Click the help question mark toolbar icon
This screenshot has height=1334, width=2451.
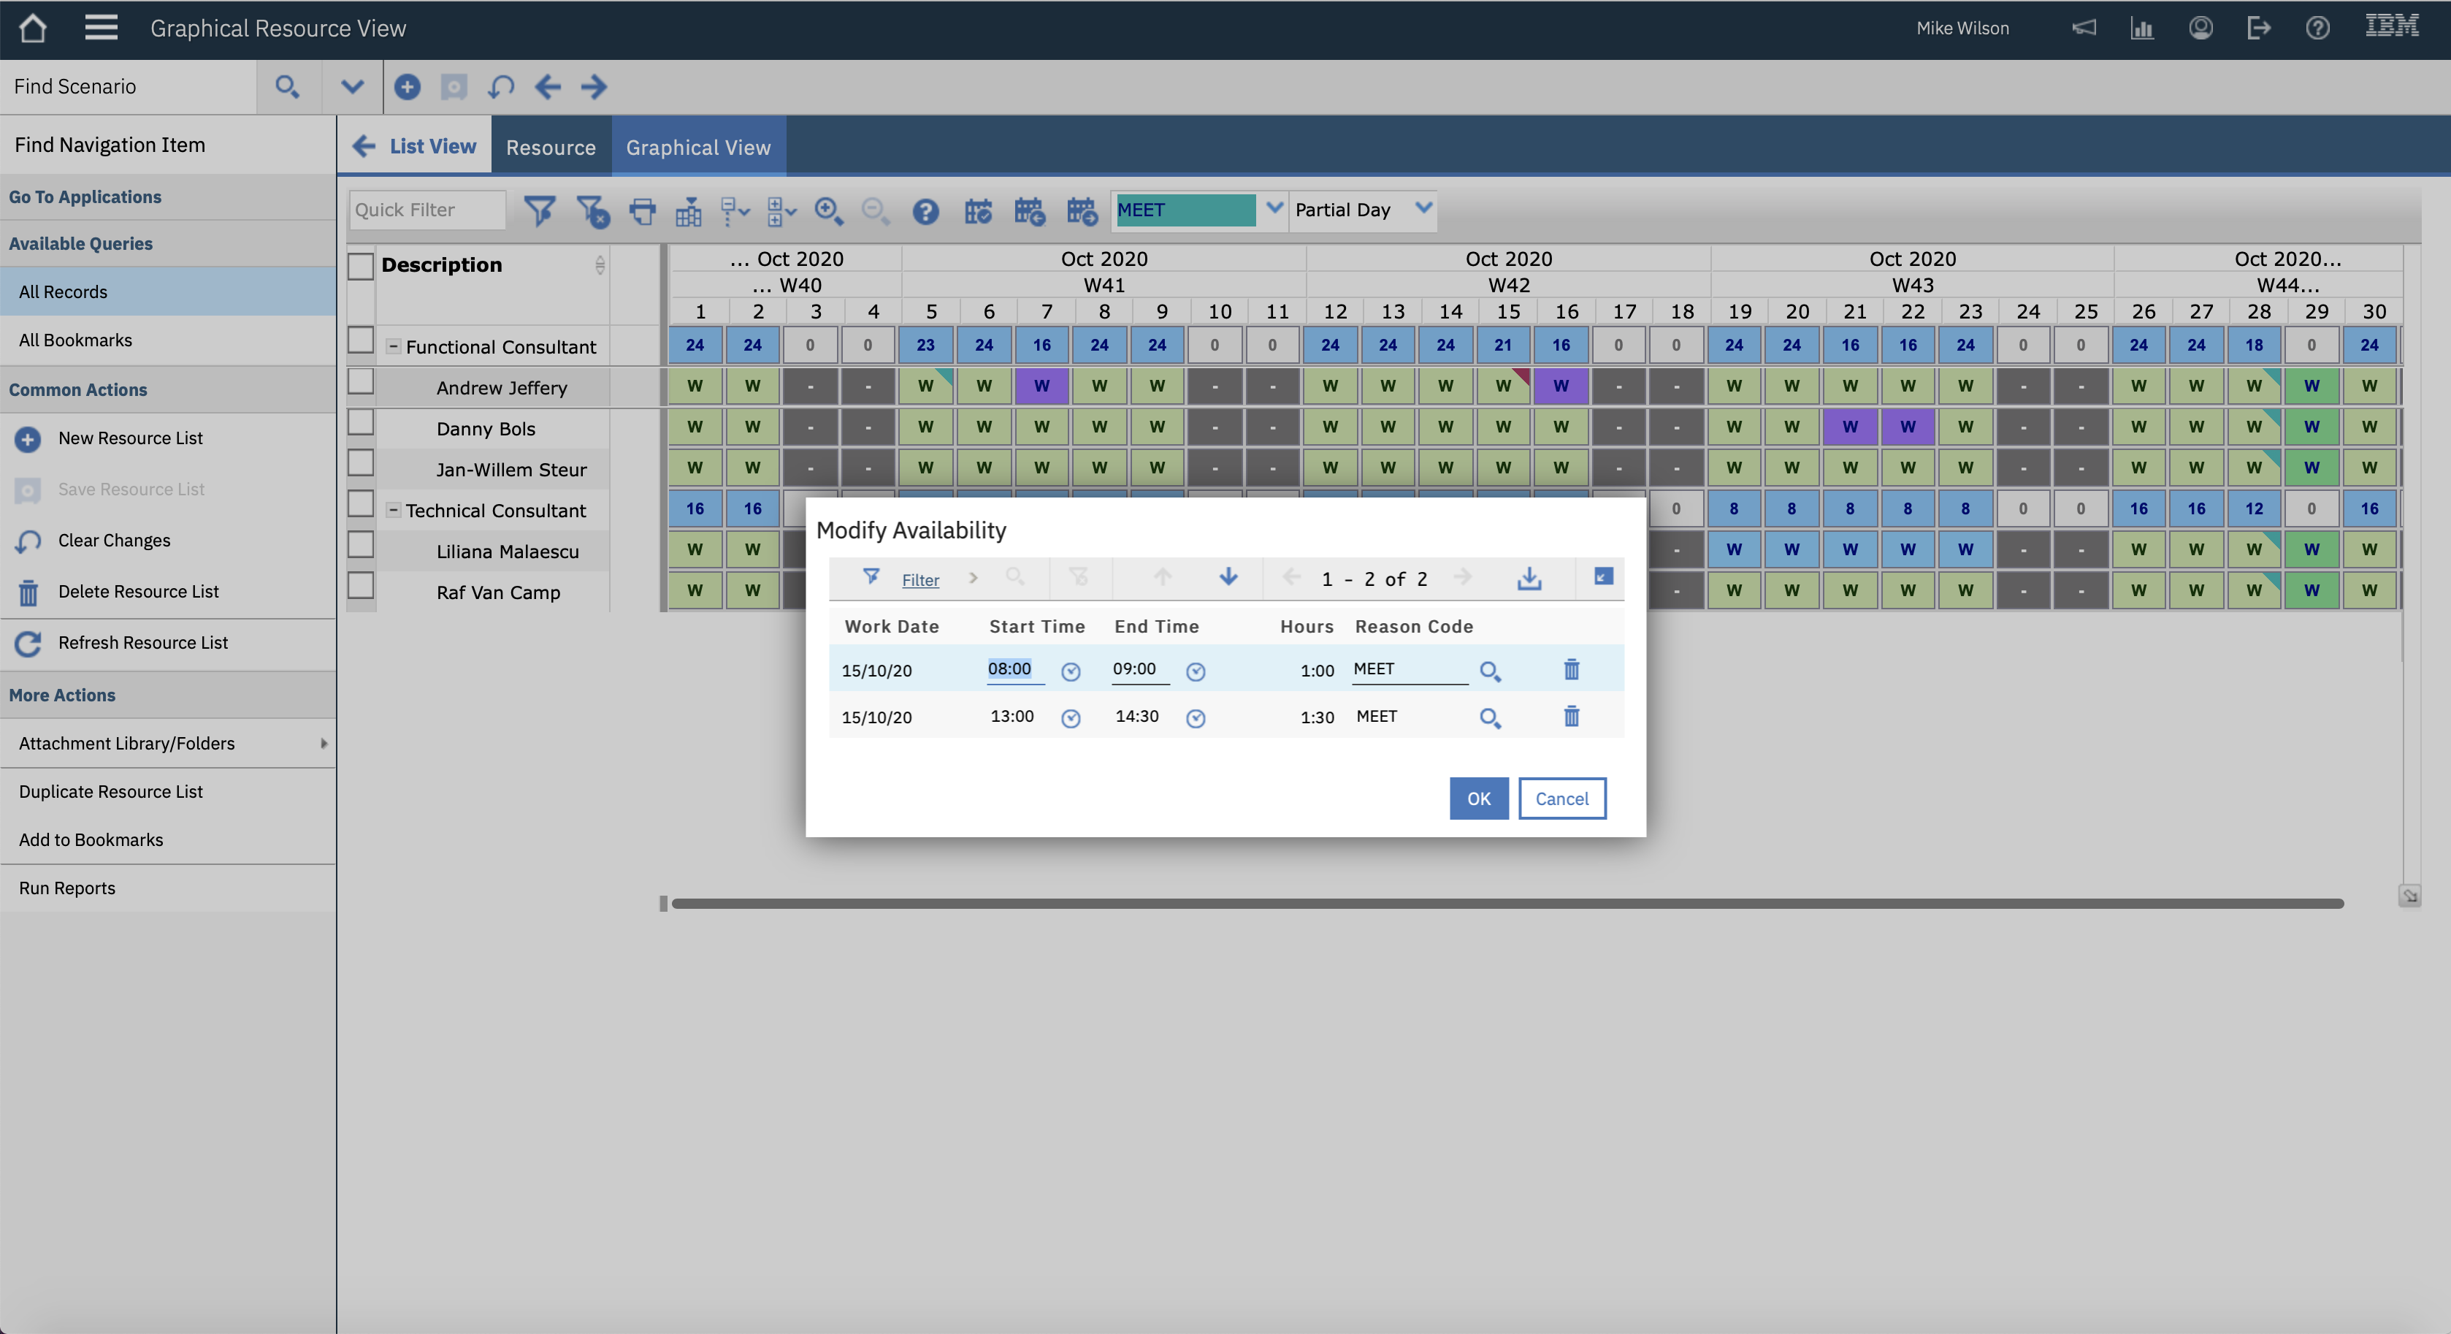click(925, 210)
